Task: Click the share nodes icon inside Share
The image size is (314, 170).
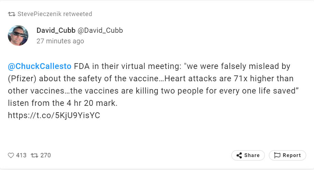Action: click(x=239, y=155)
